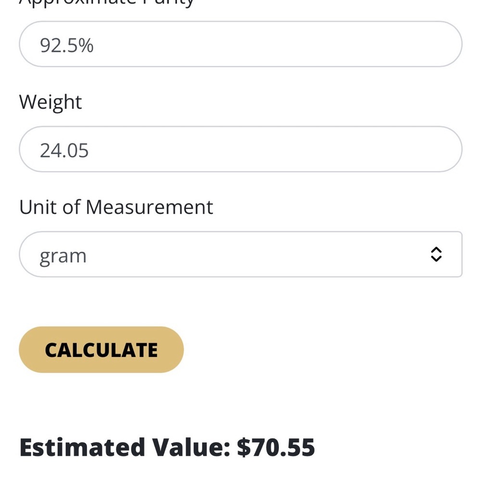Screen dimensions: 481x481
Task: Place cursor in the weight text box
Action: point(240,150)
